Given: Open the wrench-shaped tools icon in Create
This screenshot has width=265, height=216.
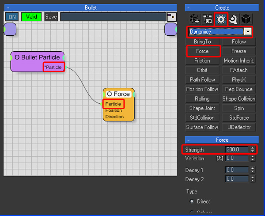Looking at the screenshot, I should point(234,19).
